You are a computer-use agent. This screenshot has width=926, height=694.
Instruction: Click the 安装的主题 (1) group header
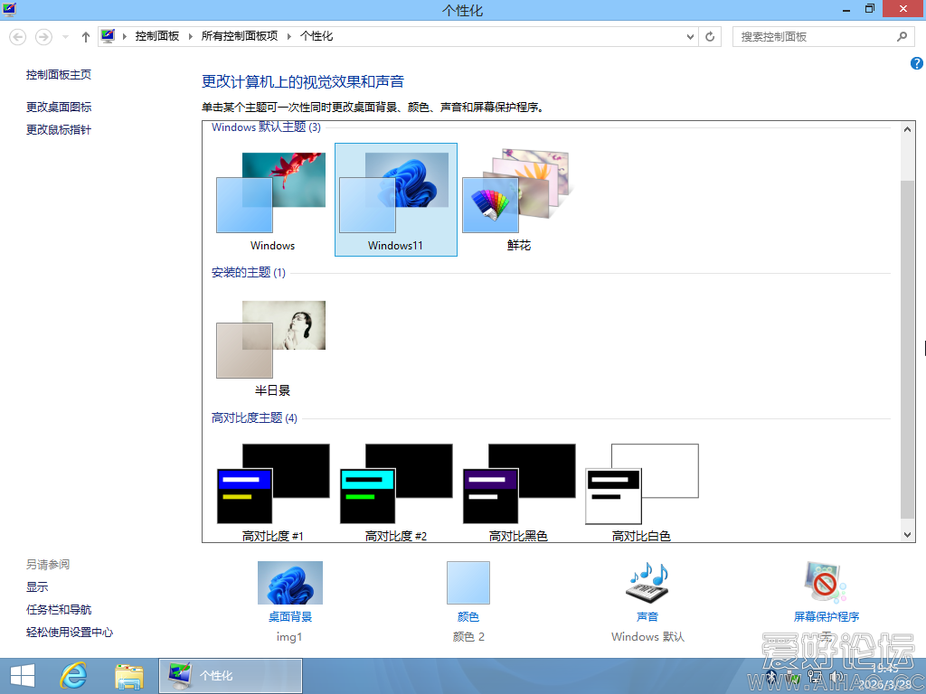click(x=248, y=273)
